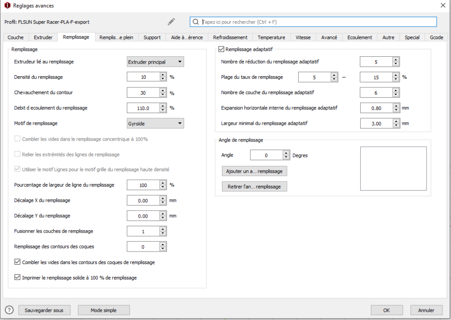Open the Remplis...e plein tab
This screenshot has width=451, height=320.
click(x=116, y=37)
